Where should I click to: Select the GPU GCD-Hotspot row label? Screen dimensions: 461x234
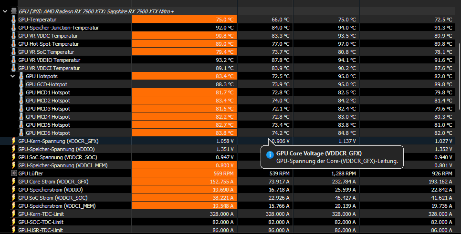46,84
